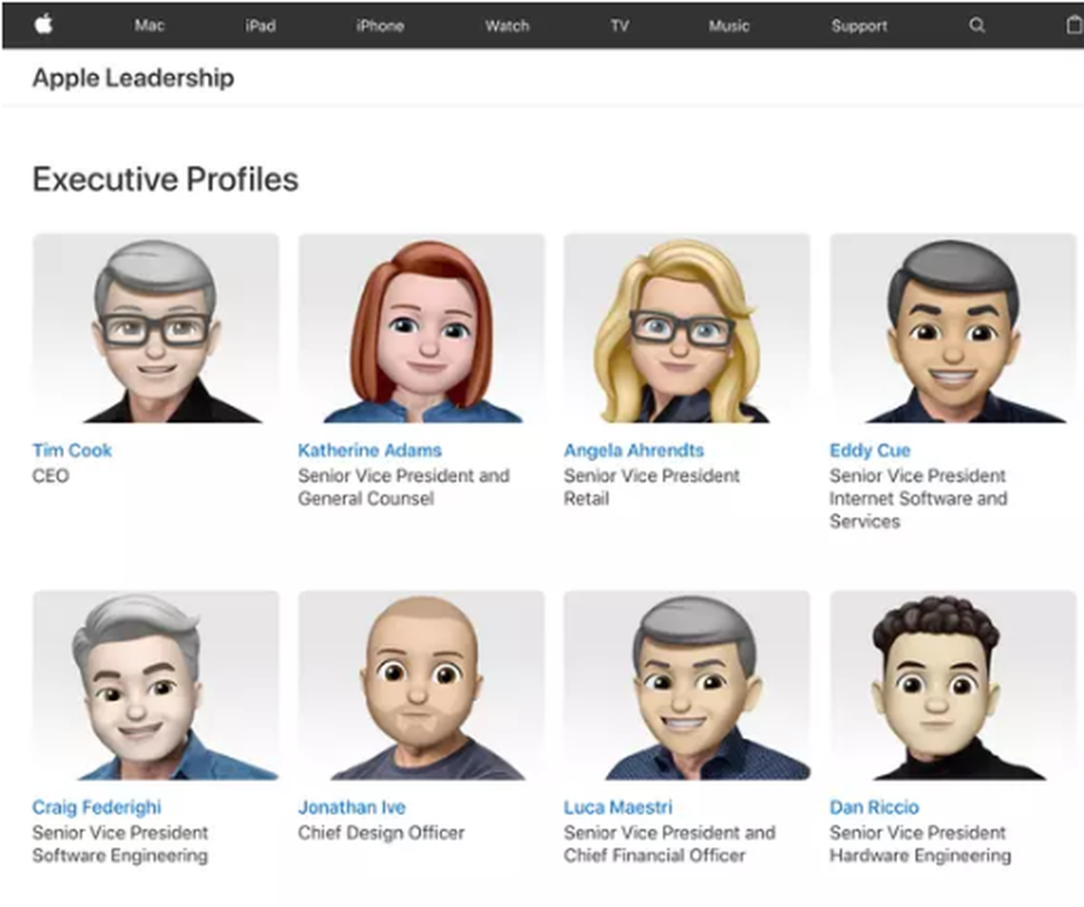Click the CEO title under Tim Cook

[51, 475]
